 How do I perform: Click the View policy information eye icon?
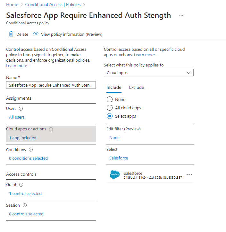coord(36,34)
